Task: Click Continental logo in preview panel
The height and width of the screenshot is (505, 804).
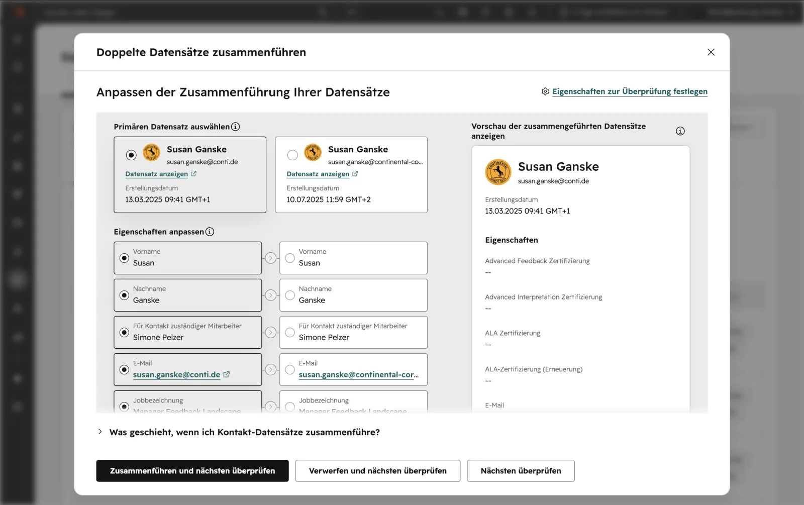Action: [498, 172]
